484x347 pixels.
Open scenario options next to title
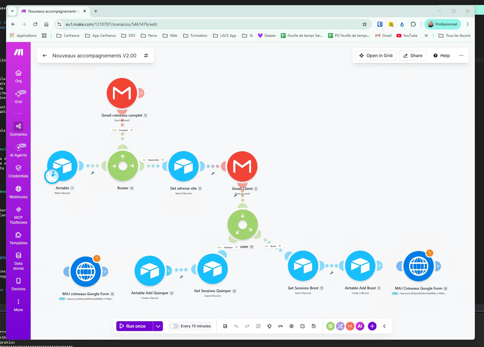click(146, 56)
